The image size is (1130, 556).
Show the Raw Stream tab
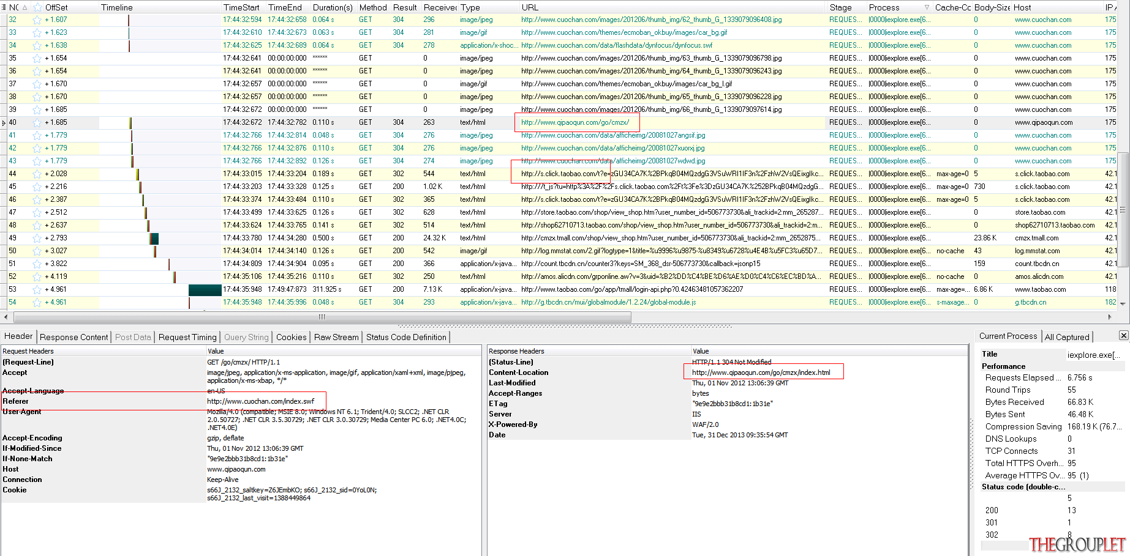click(336, 337)
